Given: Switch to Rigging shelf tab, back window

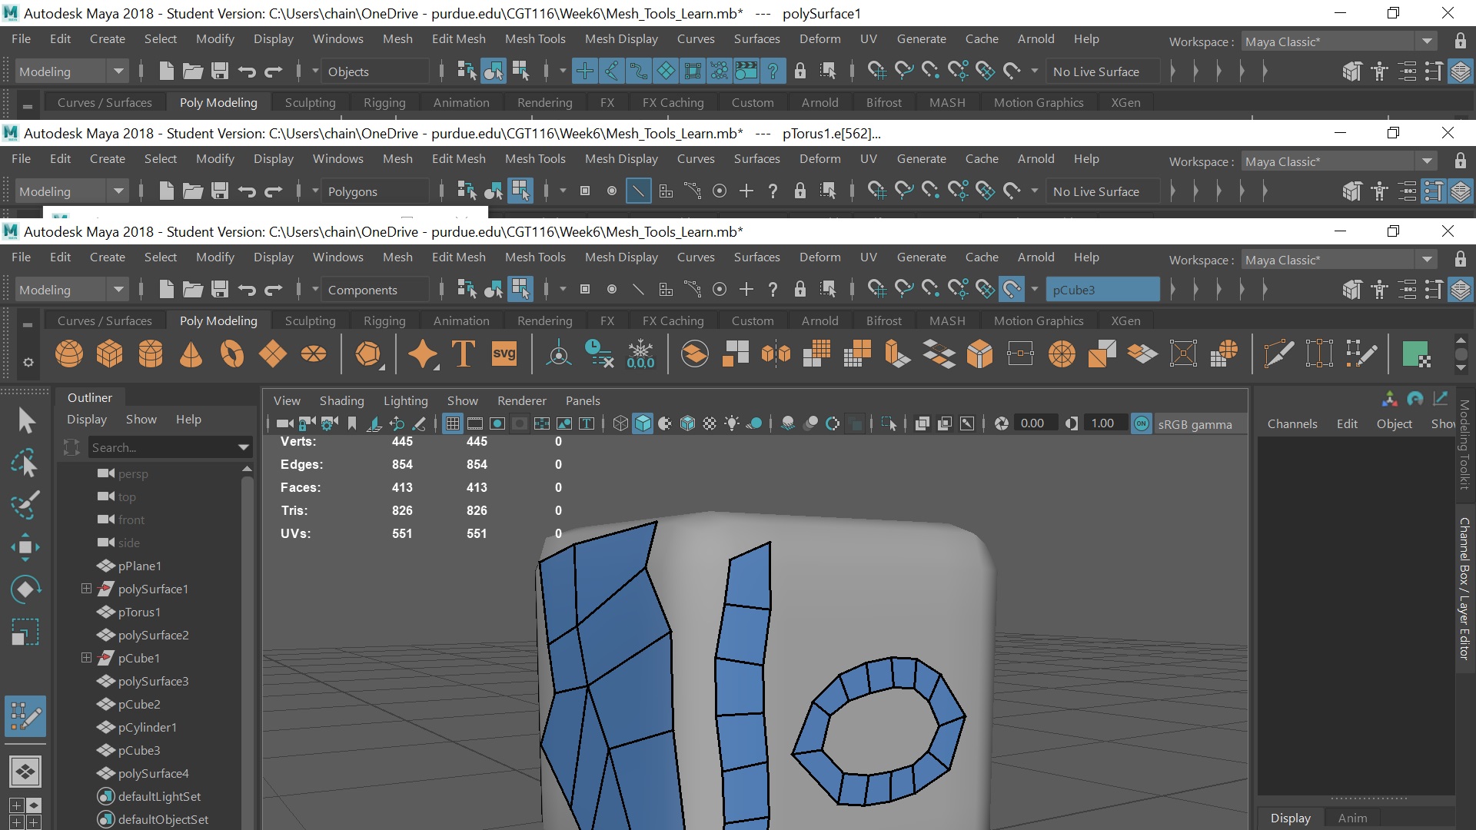Looking at the screenshot, I should pos(384,103).
